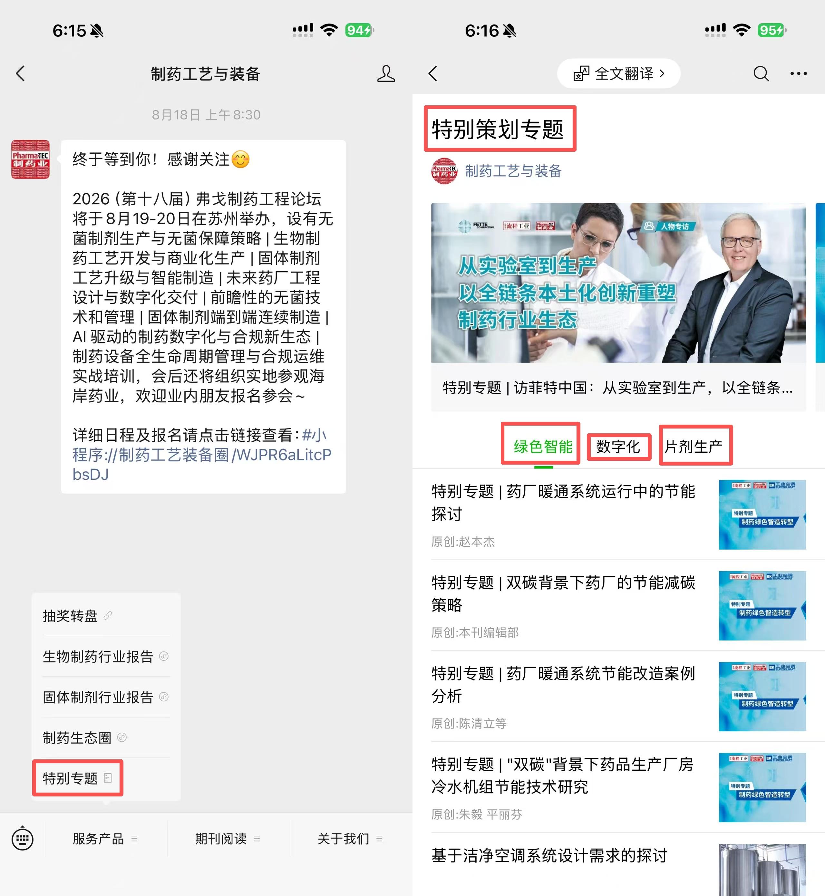Tap the search magnifier icon
The width and height of the screenshot is (825, 896).
(761, 74)
